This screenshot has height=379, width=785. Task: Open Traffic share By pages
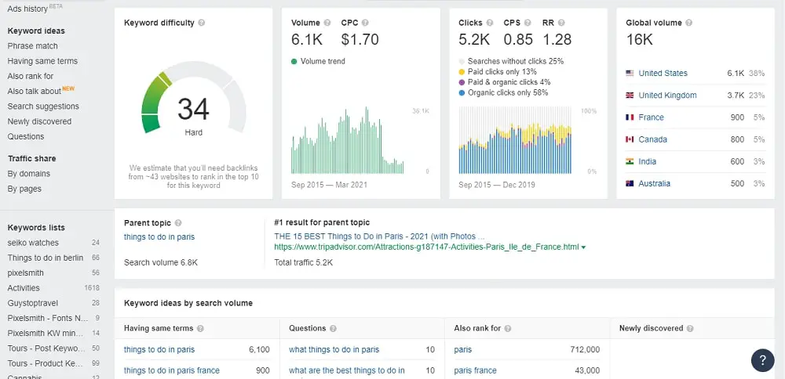pos(24,189)
